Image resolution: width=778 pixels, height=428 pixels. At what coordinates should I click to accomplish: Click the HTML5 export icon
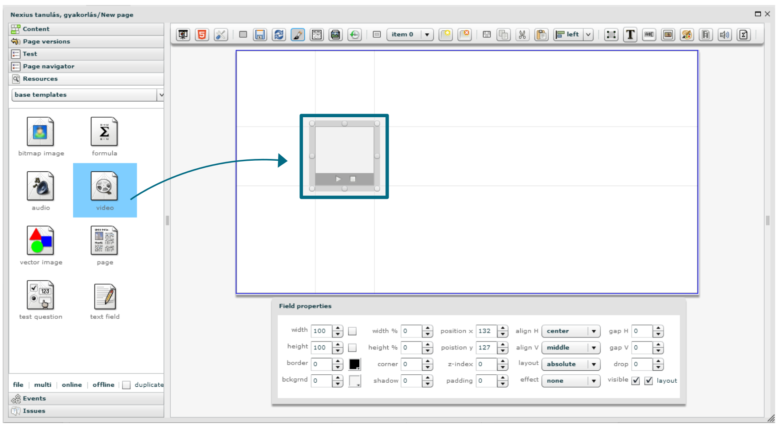click(202, 35)
